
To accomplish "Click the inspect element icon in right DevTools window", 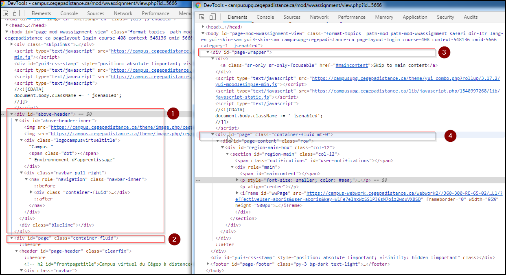I will 202,17.
